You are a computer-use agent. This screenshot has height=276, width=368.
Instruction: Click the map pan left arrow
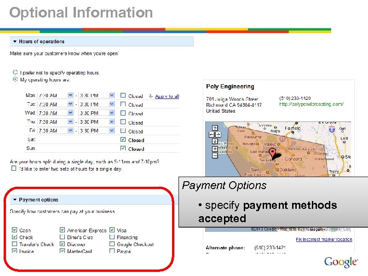tap(211, 134)
